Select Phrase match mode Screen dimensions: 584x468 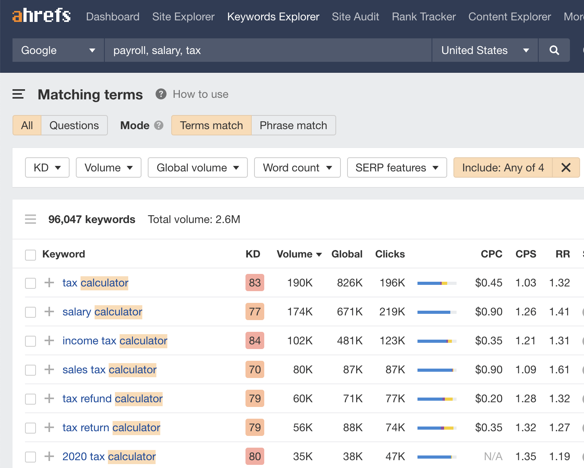click(293, 125)
